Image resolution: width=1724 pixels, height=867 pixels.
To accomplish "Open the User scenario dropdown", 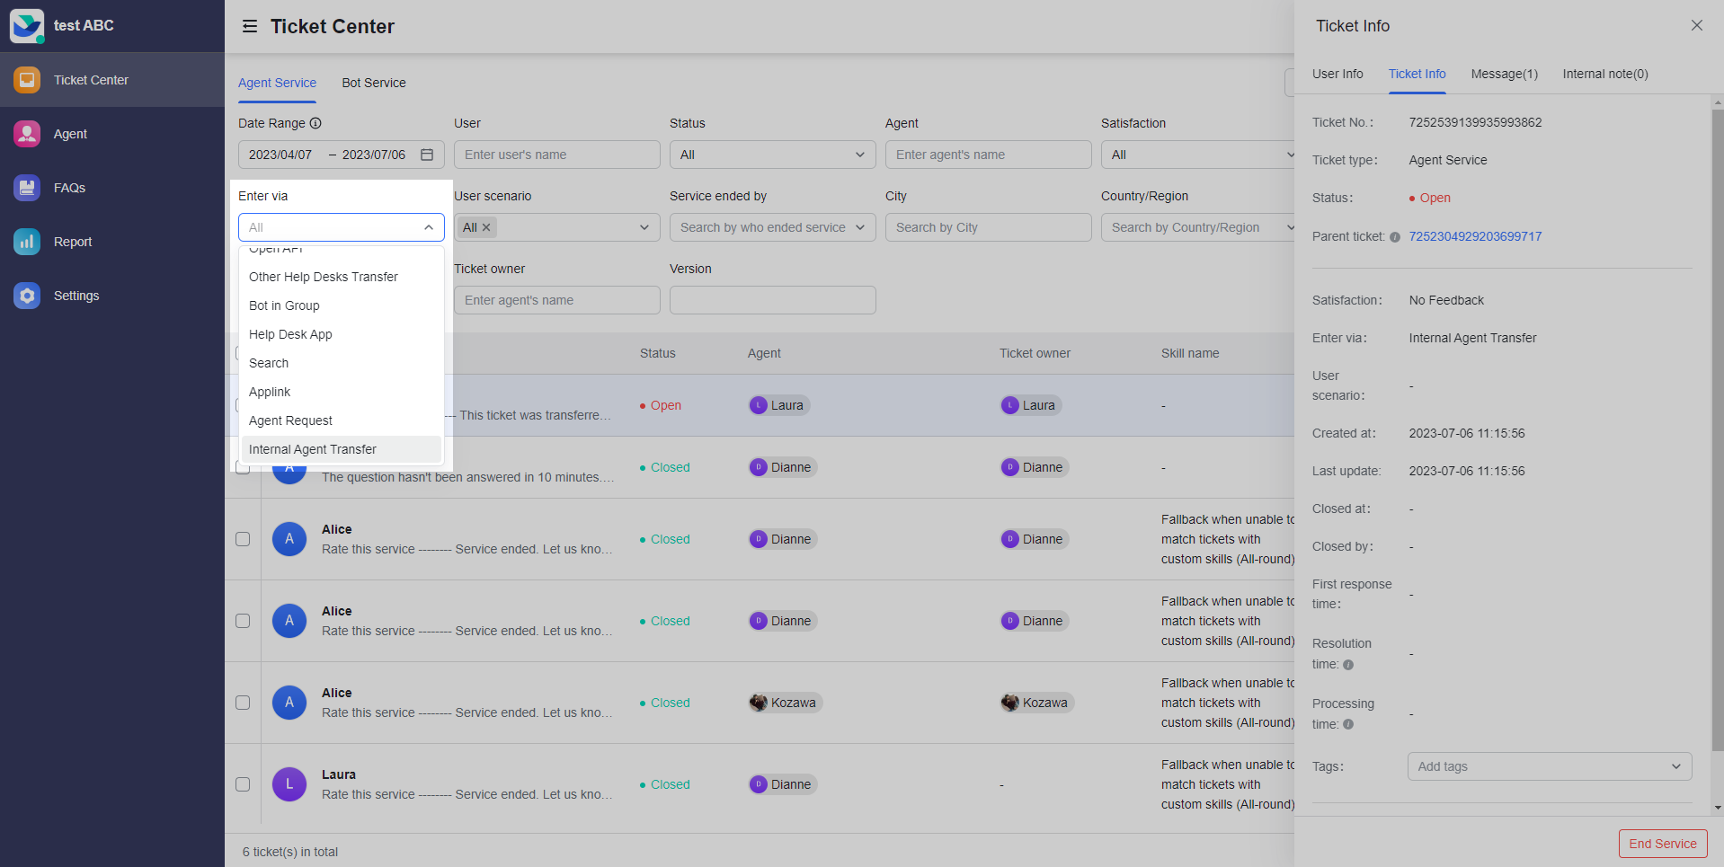I will click(556, 227).
